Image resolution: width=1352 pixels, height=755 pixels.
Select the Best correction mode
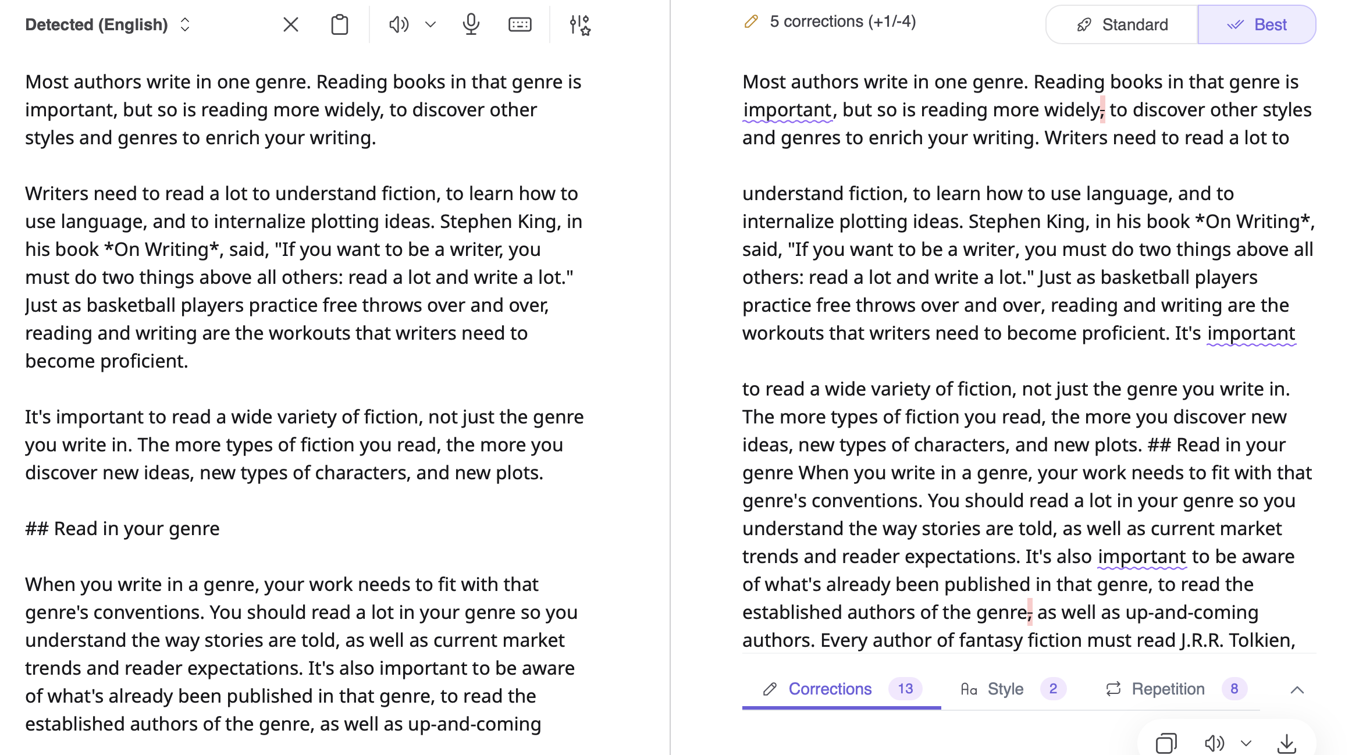1257,24
